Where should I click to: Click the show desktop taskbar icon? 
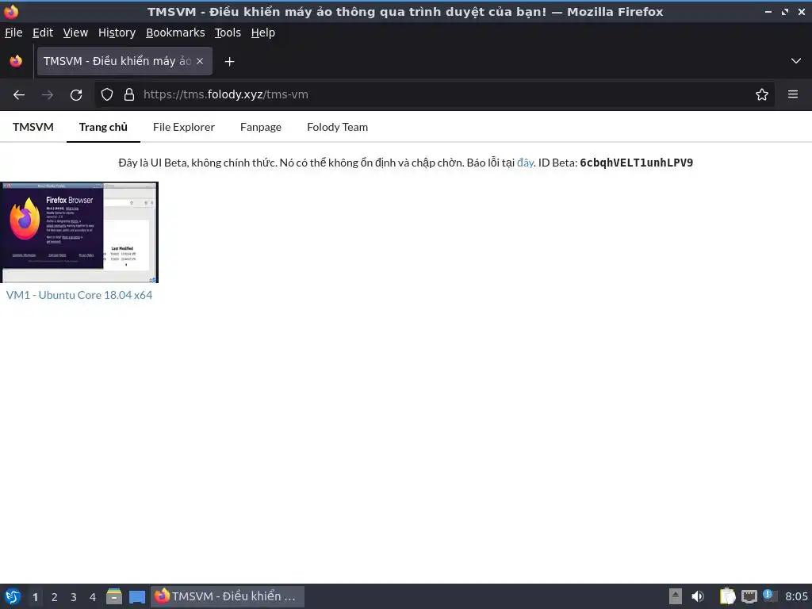[137, 597]
